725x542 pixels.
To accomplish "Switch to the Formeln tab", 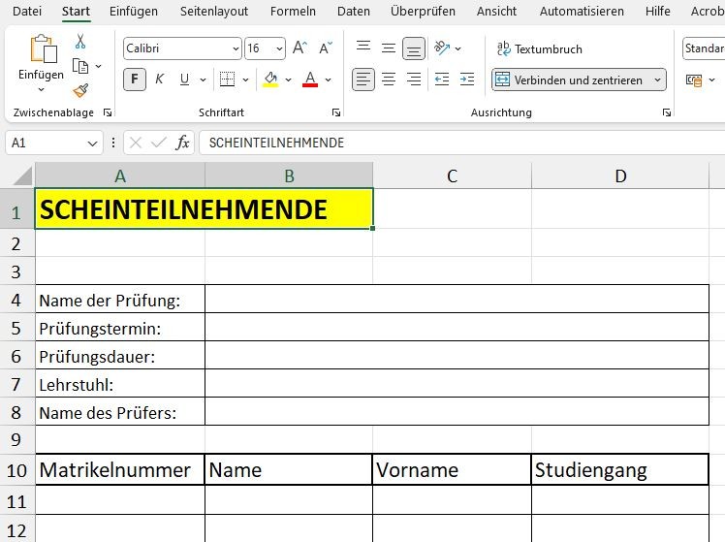I will pyautogui.click(x=294, y=12).
